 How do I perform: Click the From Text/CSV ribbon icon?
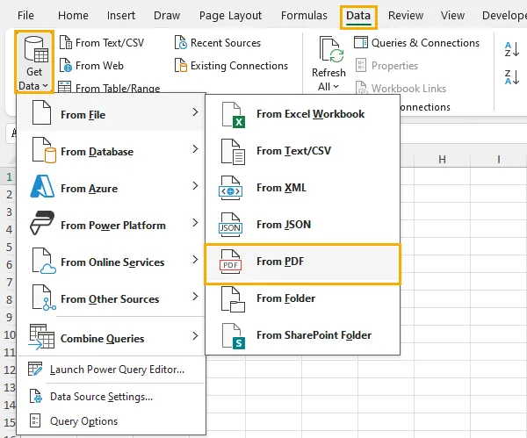coord(66,43)
